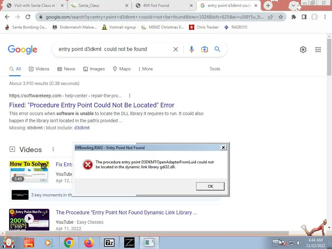Clear the Google search query text
Screen dimensions: 332x249
pyautogui.click(x=175, y=49)
